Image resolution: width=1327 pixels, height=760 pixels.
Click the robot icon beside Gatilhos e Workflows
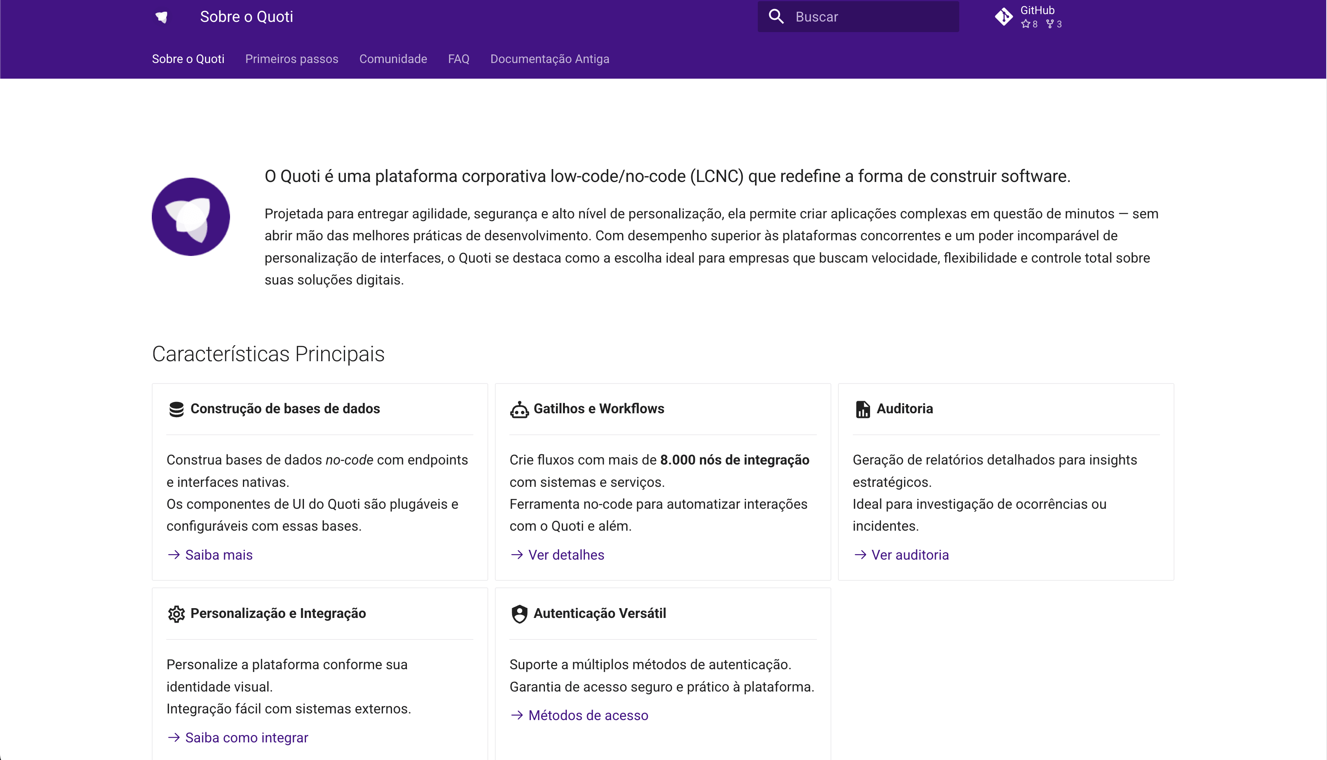520,409
